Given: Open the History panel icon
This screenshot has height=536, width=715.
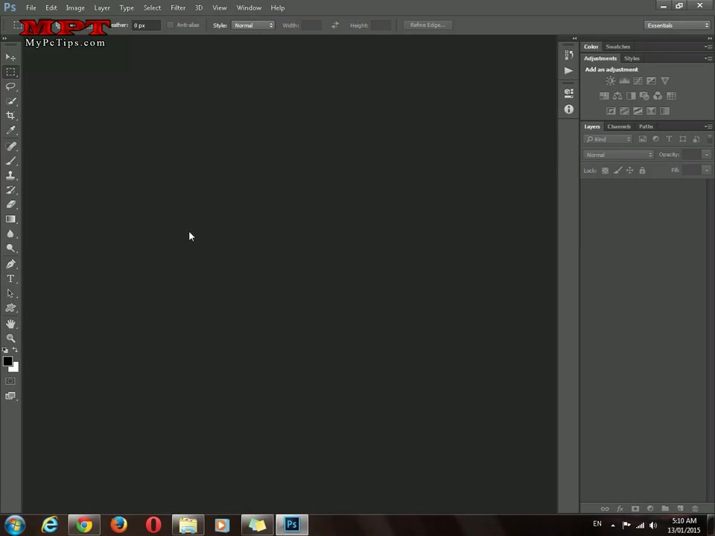Looking at the screenshot, I should click(x=568, y=54).
